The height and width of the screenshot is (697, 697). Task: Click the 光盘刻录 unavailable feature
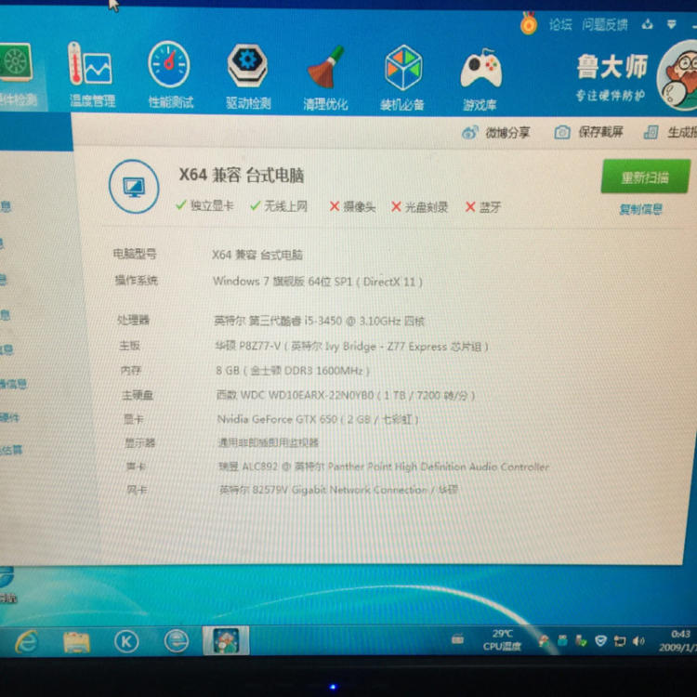419,206
